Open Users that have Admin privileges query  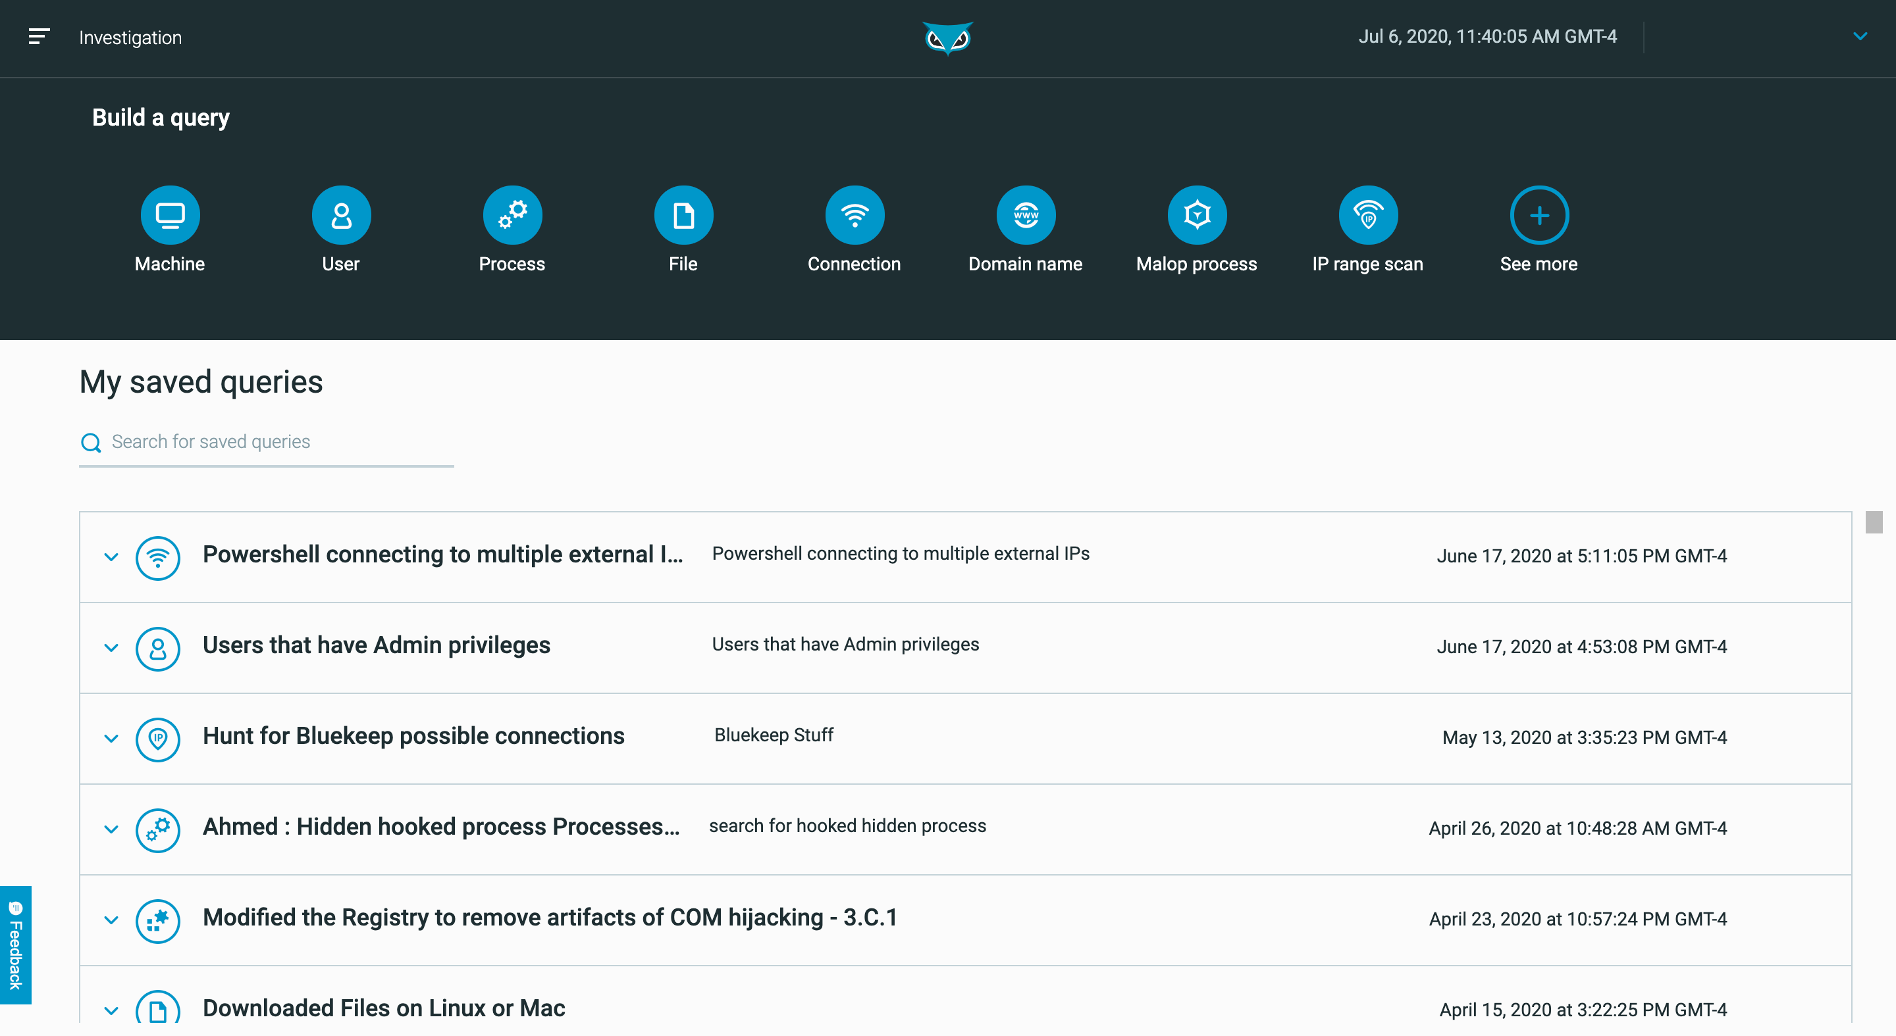(376, 645)
